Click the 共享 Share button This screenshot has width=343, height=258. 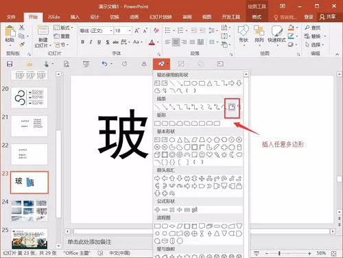click(x=328, y=16)
